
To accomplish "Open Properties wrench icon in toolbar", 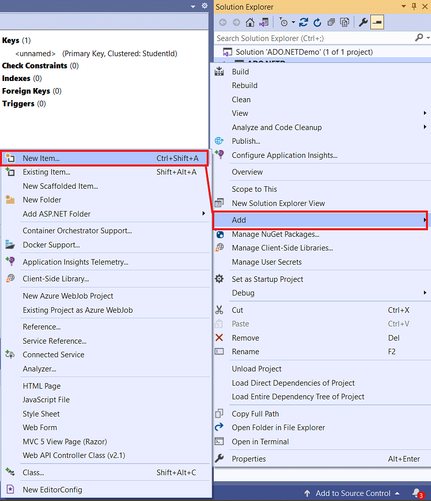I will pyautogui.click(x=363, y=22).
